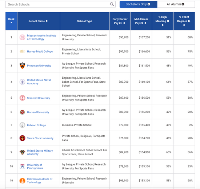Click the Early Career Pay info icon
The image size is (200, 189).
120,23
